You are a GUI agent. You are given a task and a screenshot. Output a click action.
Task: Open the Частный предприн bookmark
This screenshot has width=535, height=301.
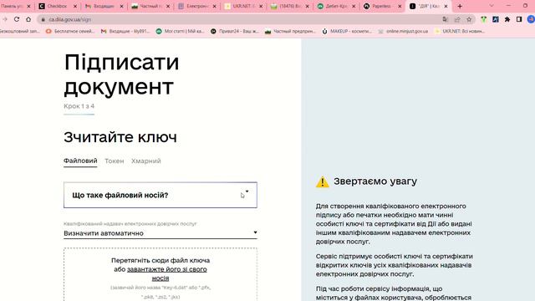pos(290,31)
